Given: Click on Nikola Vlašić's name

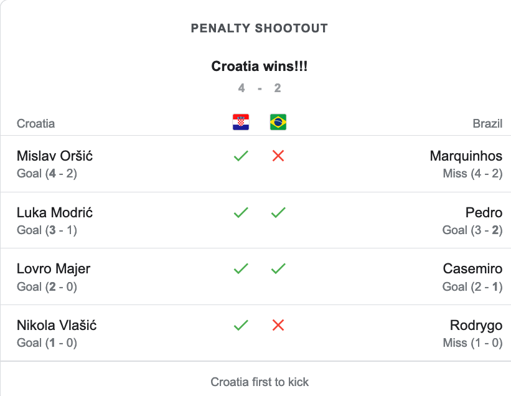Looking at the screenshot, I should point(57,325).
